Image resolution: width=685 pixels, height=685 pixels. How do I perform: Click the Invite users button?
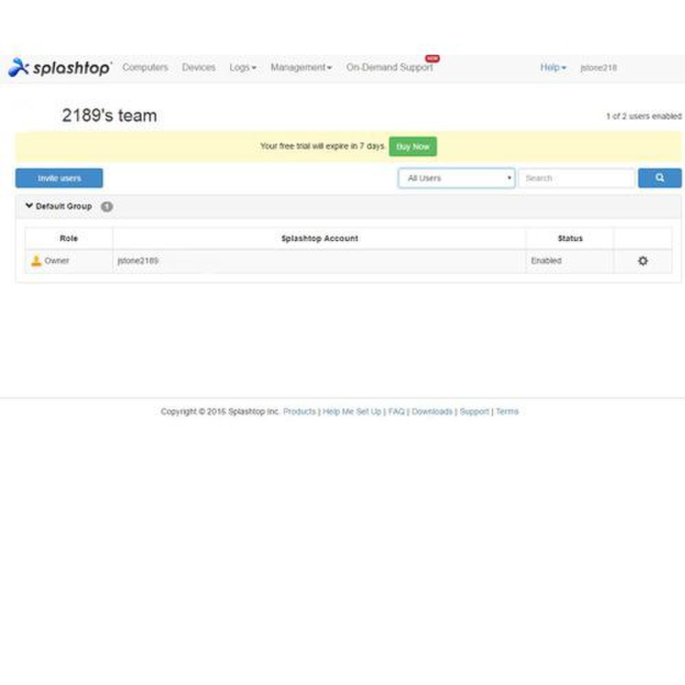(59, 178)
